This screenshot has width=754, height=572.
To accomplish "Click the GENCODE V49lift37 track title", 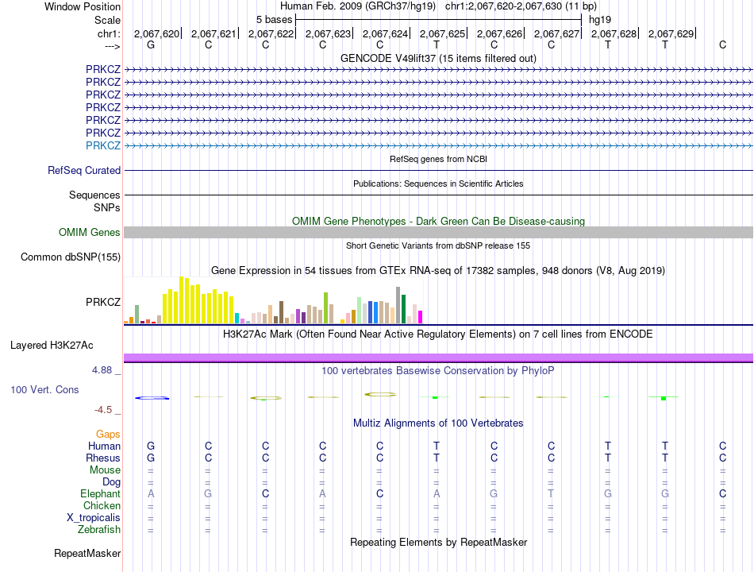I will click(438, 58).
